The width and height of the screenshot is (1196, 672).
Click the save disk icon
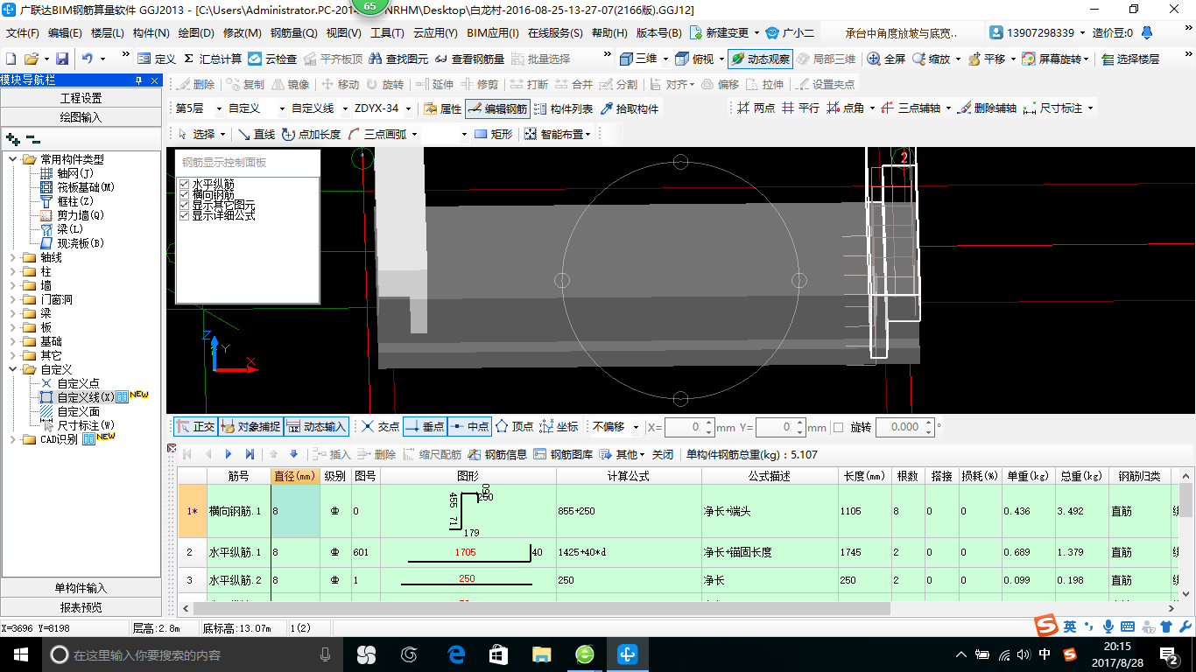tap(62, 59)
